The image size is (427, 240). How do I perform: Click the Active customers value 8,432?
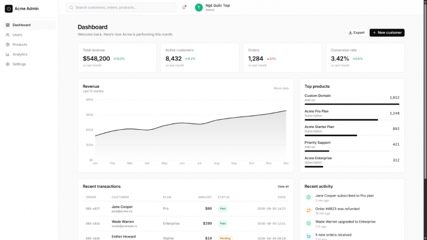[173, 59]
